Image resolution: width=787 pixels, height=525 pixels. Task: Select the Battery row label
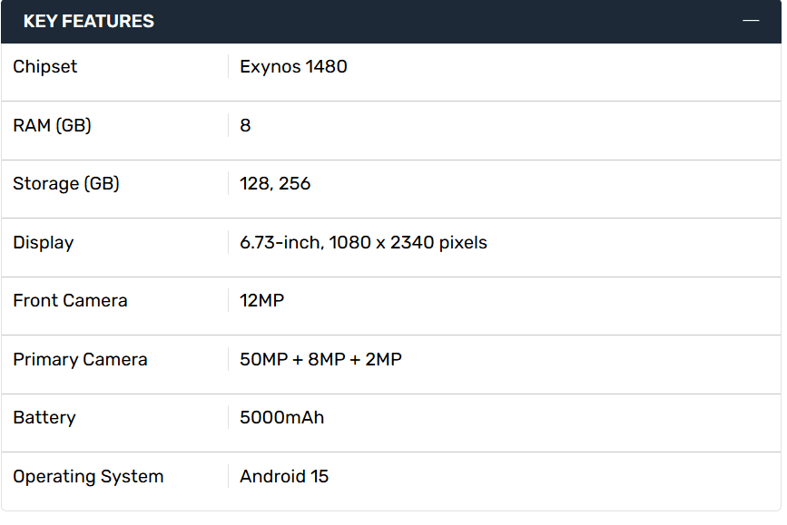tap(44, 418)
